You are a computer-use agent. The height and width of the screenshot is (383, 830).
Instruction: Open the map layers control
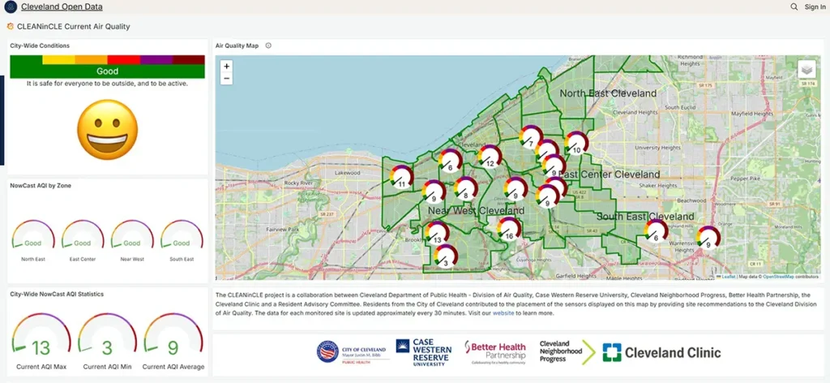806,70
